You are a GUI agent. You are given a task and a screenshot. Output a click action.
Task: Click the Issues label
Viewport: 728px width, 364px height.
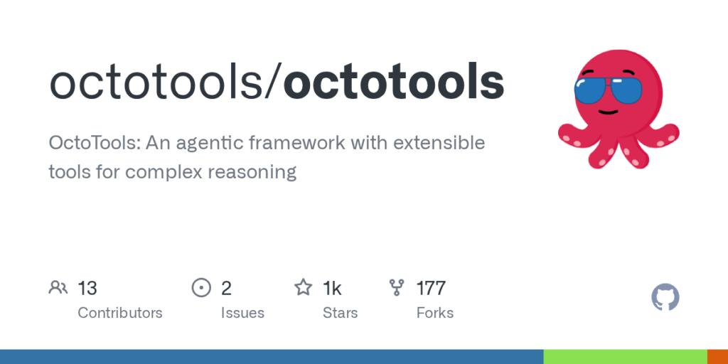242,313
